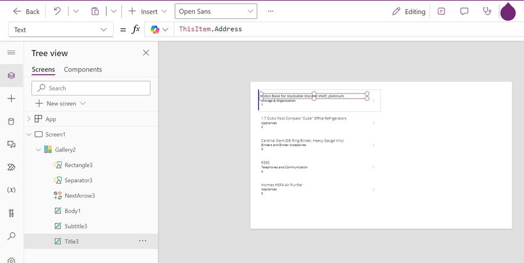Open the Media pane icon

coord(11,144)
